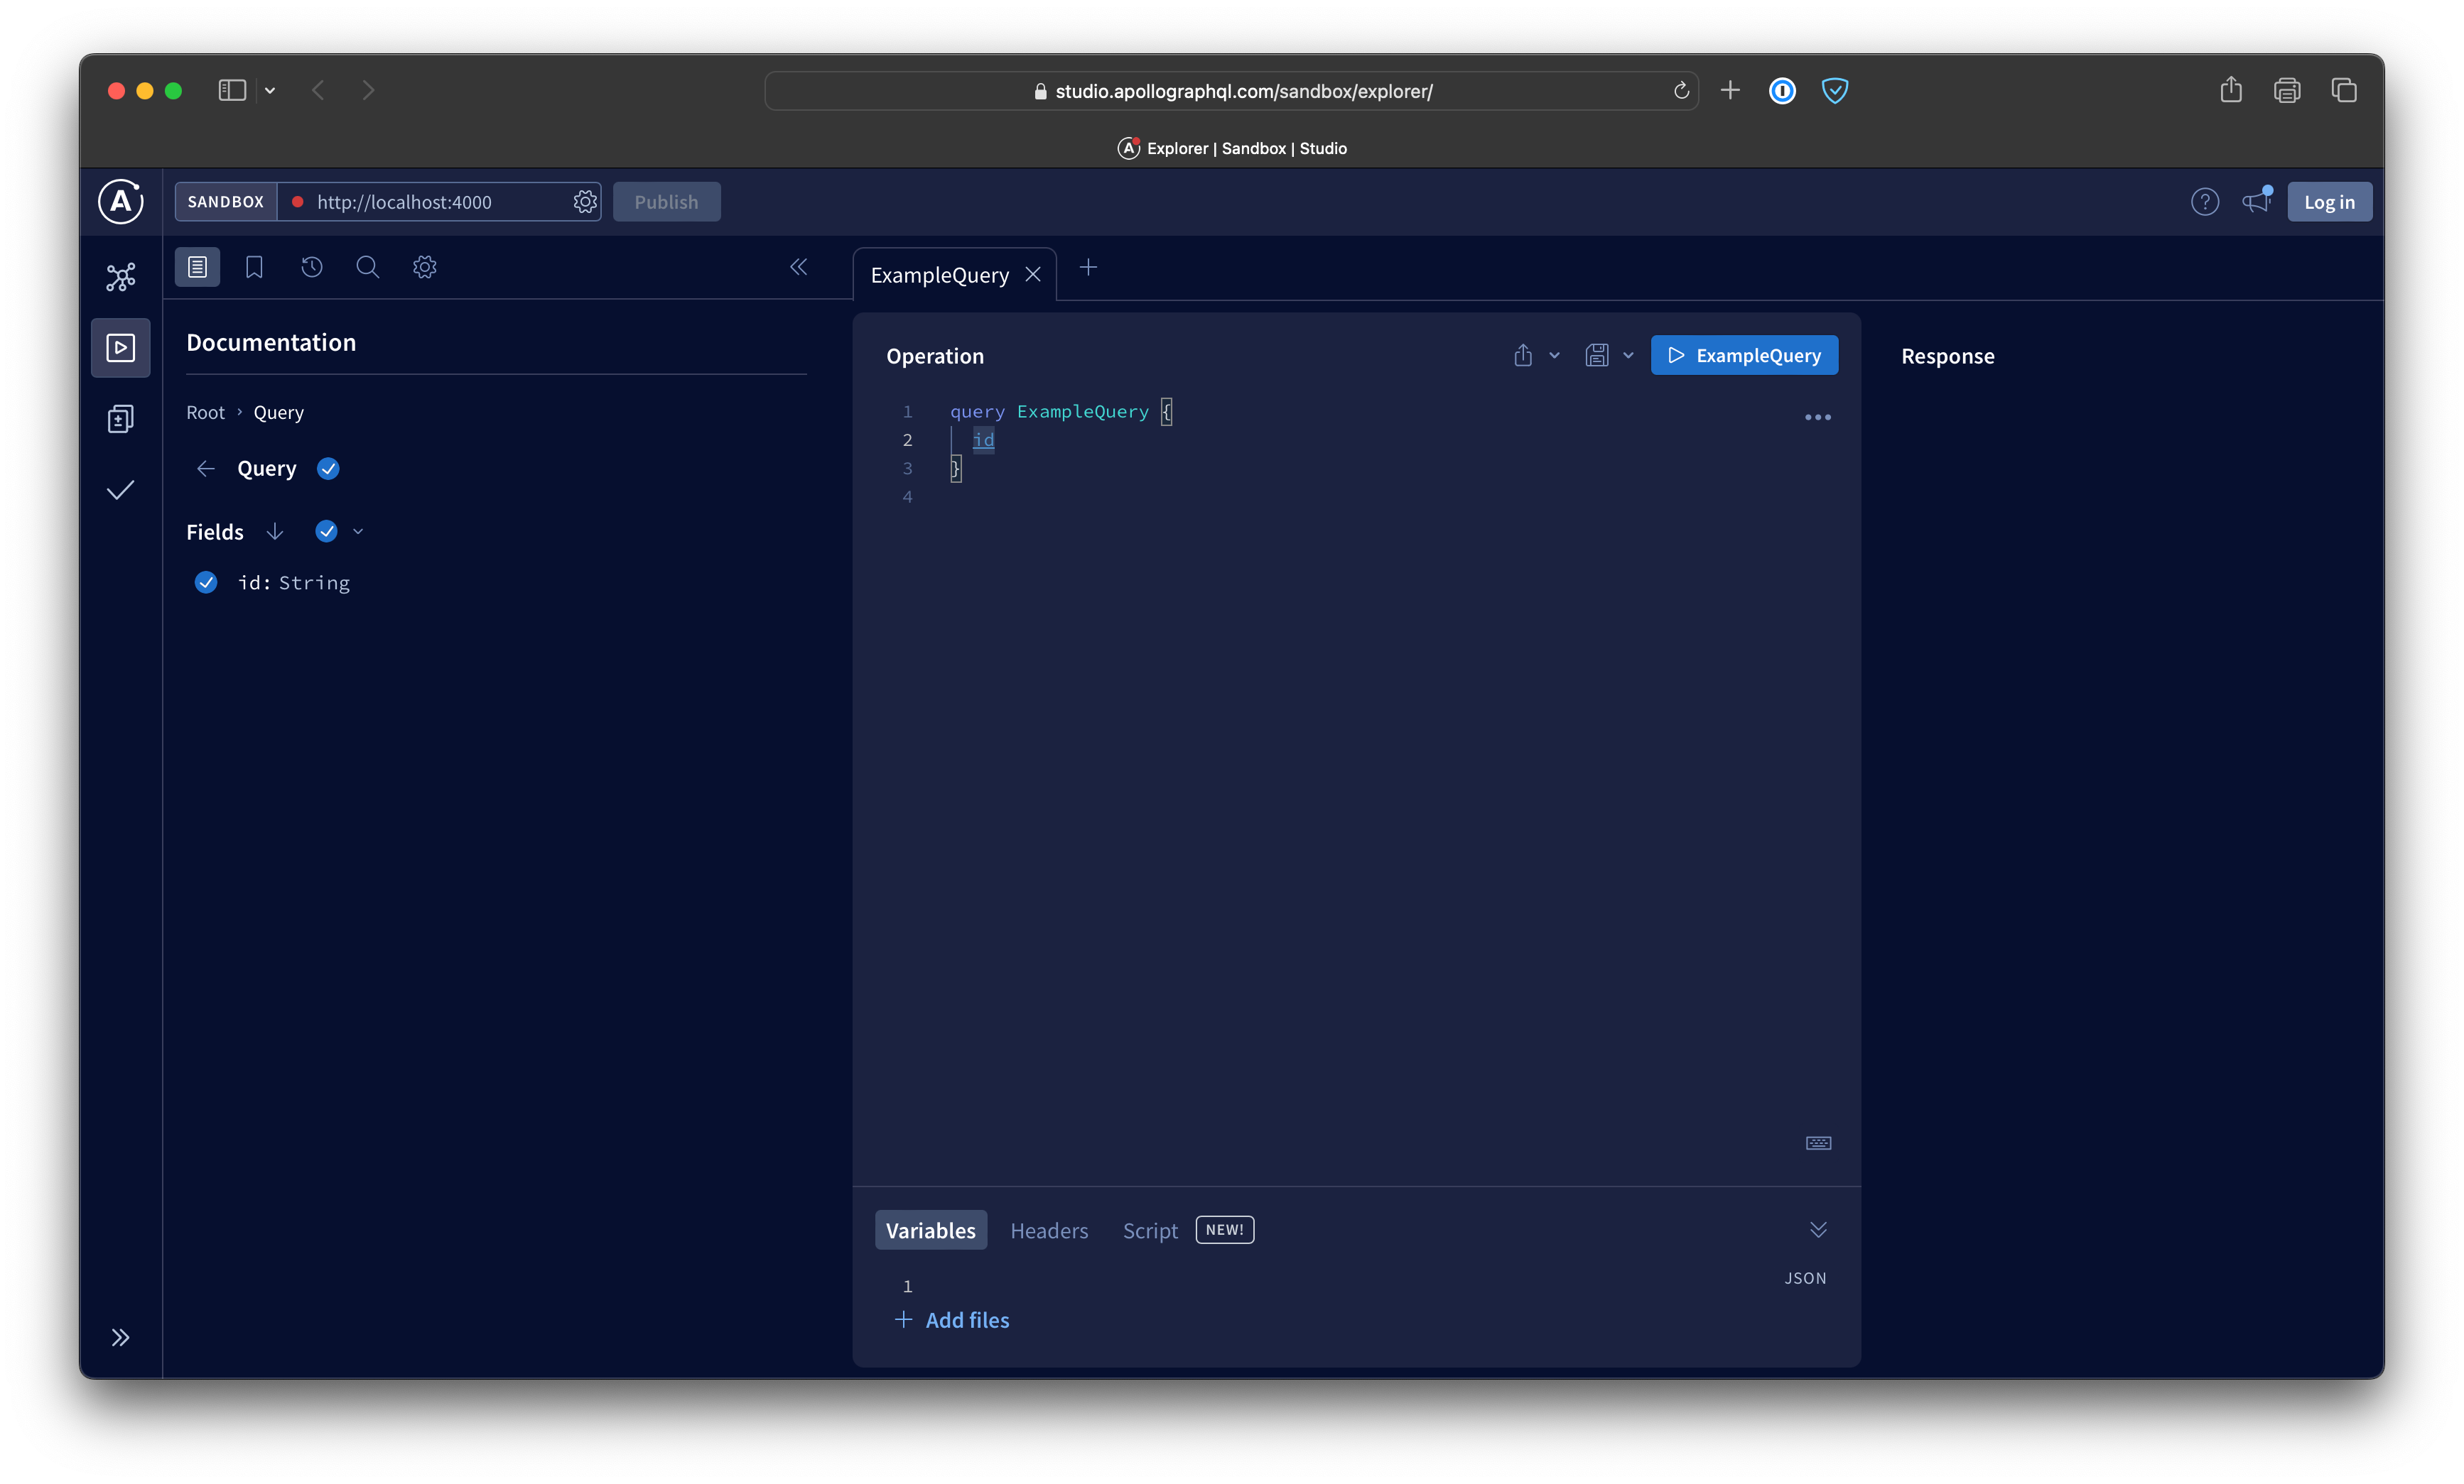Collapse the Documentation panel with the double chevron
Viewport: 2464px width, 1484px height.
click(799, 267)
